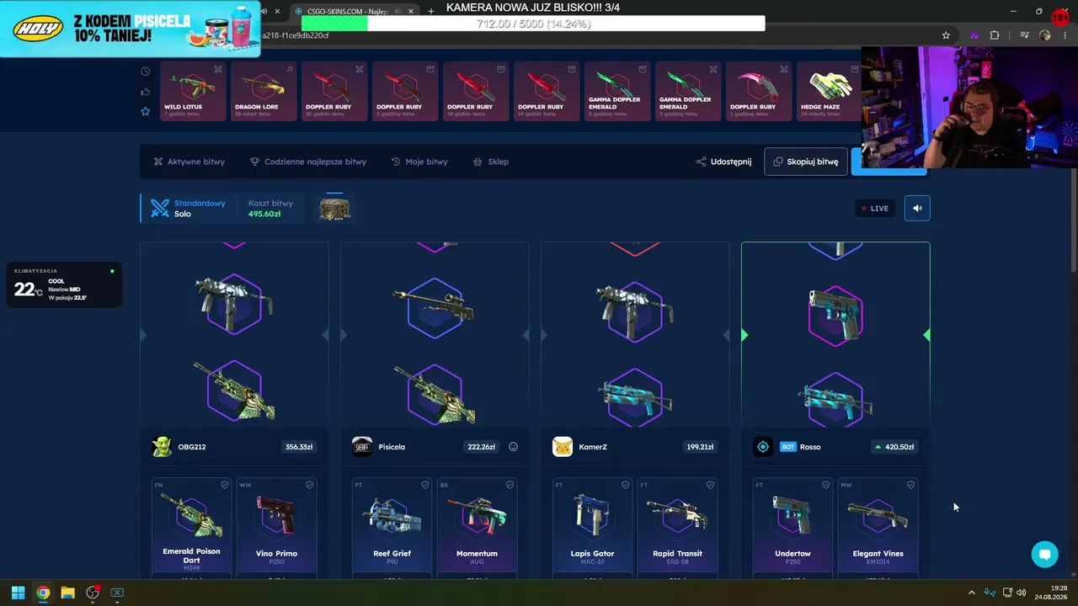Open KamerZ's Pikachu avatar
The image size is (1078, 606).
coord(563,447)
